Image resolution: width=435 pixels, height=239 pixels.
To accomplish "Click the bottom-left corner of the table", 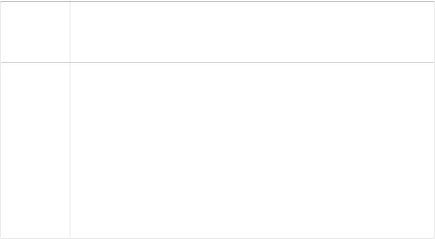I will [x=1, y=238].
